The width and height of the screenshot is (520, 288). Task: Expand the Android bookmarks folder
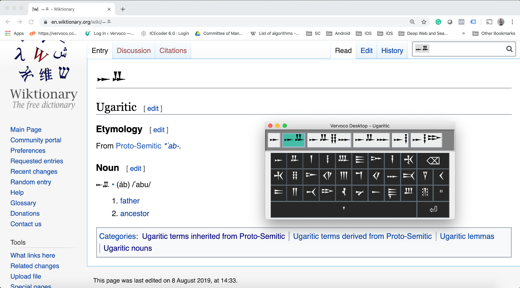338,33
